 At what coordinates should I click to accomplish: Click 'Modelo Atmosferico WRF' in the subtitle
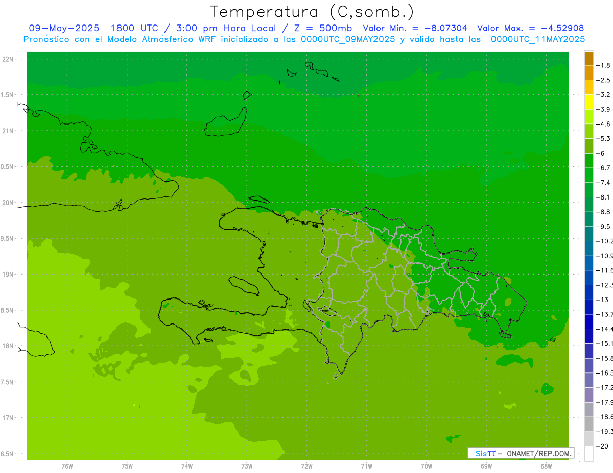point(161,39)
